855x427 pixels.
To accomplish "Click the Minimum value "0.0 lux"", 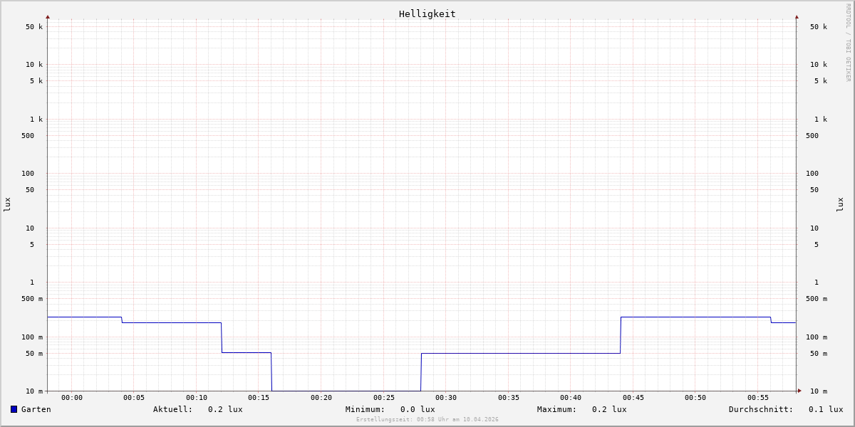I will [x=418, y=409].
